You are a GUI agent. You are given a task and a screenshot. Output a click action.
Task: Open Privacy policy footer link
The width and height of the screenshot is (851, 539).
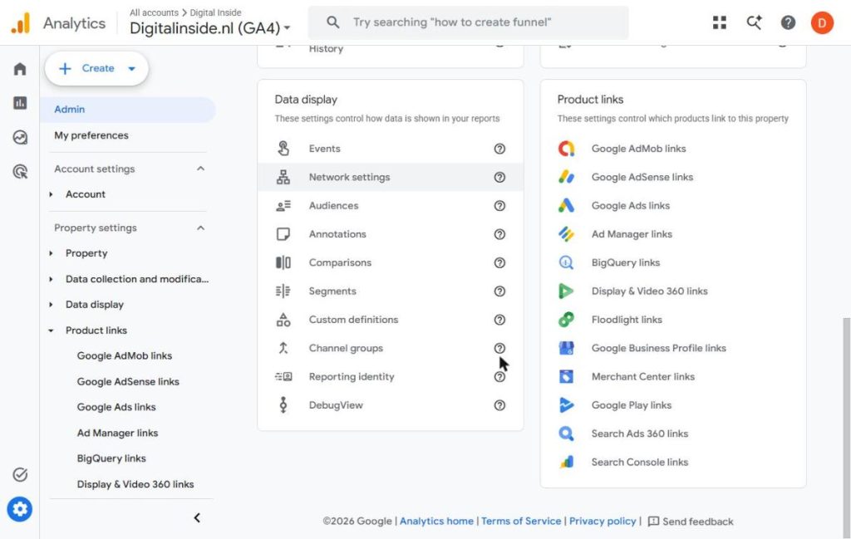pyautogui.click(x=603, y=521)
